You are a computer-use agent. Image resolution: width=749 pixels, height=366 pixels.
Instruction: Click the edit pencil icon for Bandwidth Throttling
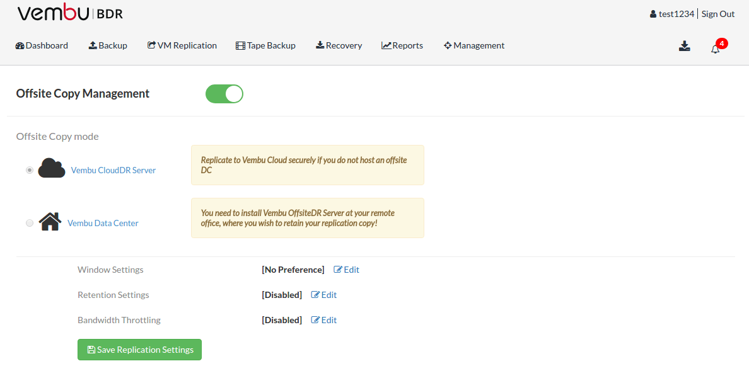[316, 320]
